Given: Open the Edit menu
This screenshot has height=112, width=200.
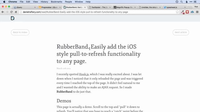Looking at the screenshot, I should point(28,2).
